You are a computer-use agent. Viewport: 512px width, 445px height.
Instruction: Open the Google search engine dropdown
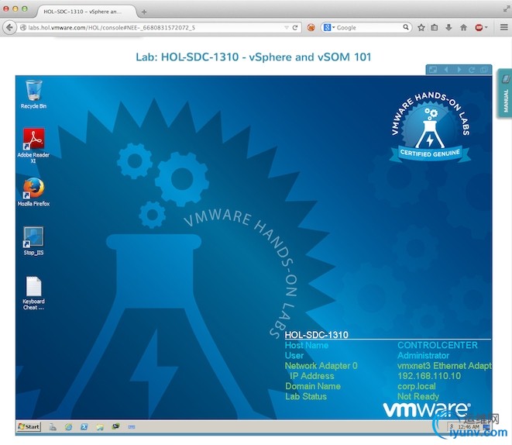point(329,28)
